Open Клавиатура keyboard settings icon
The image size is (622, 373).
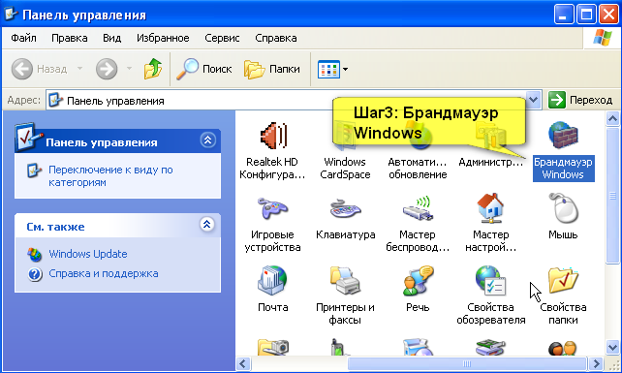coord(345,209)
